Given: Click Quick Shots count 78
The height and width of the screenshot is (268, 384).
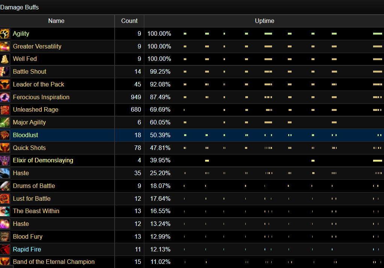Looking at the screenshot, I should pyautogui.click(x=138, y=148).
